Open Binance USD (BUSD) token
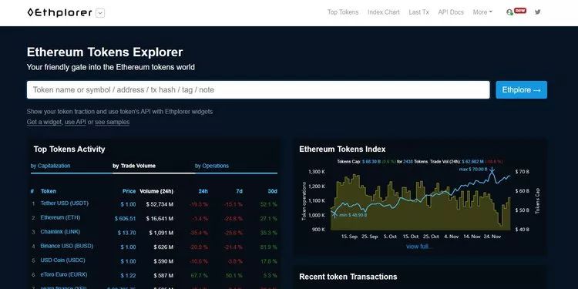 pyautogui.click(x=67, y=246)
